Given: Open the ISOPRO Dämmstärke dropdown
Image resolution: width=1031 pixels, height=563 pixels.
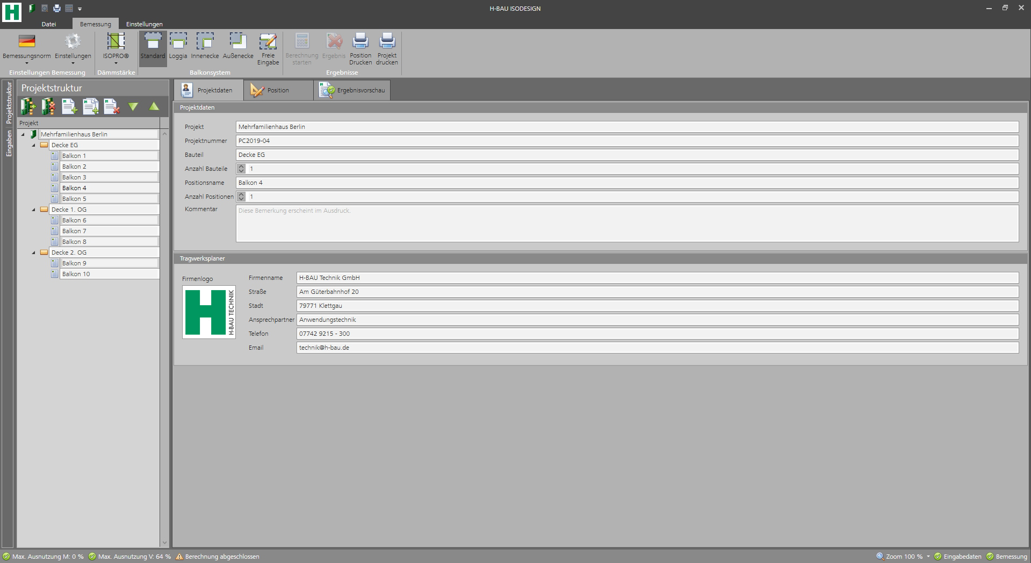Looking at the screenshot, I should 116,49.
